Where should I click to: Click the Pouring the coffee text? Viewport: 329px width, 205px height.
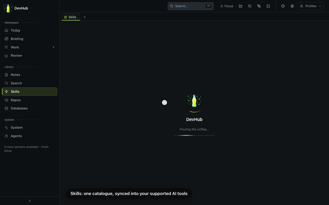coord(194,129)
